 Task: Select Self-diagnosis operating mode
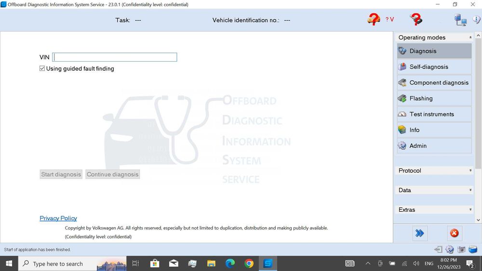coord(434,67)
